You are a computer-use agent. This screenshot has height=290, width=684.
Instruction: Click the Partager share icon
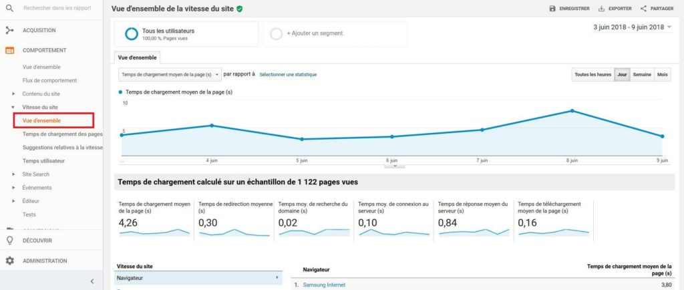(x=643, y=9)
